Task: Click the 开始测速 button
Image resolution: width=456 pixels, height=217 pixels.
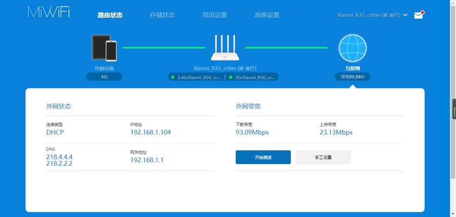Action: (263, 157)
